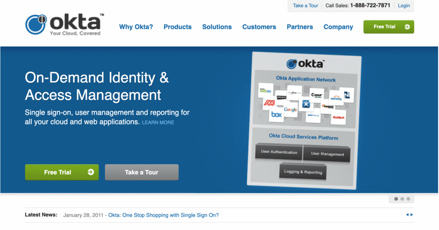Go to the Solutions section
Screen dimensions: 439x230
pos(217,27)
